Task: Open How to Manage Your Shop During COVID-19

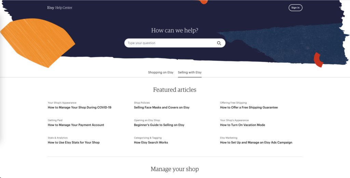Action: point(79,107)
